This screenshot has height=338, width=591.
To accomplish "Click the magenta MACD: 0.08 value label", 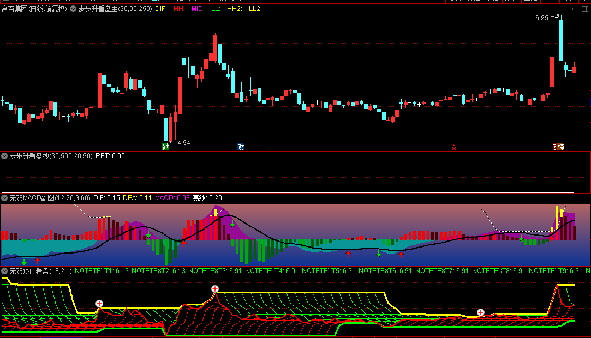I will 172,198.
